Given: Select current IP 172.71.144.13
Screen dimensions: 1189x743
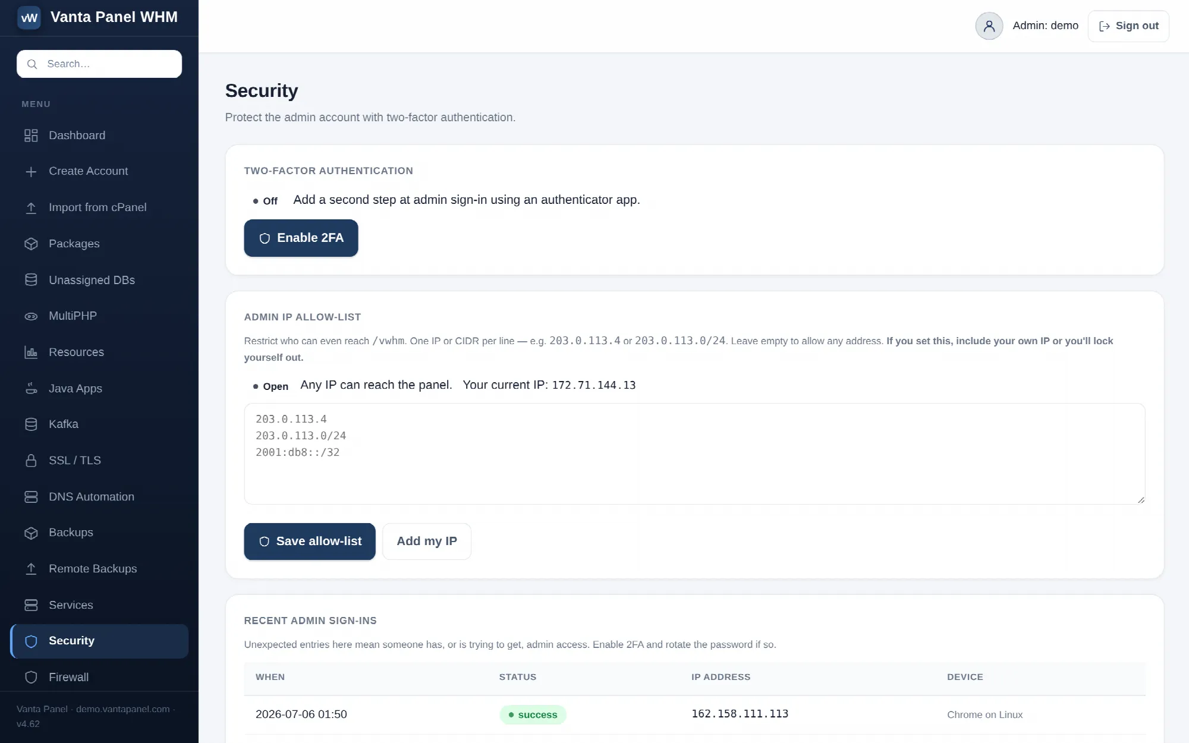Looking at the screenshot, I should [594, 386].
